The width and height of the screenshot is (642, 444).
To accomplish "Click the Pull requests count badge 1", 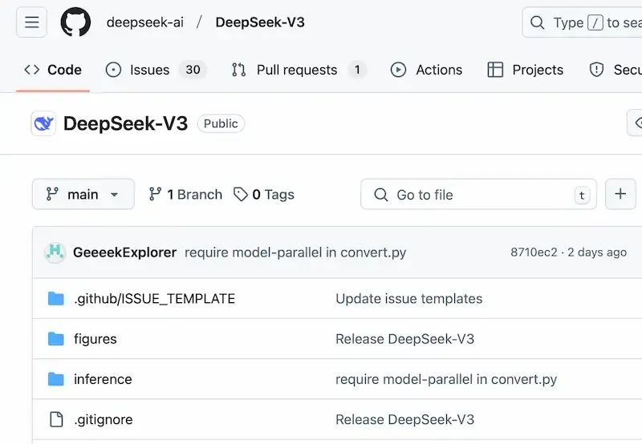I will pos(357,70).
